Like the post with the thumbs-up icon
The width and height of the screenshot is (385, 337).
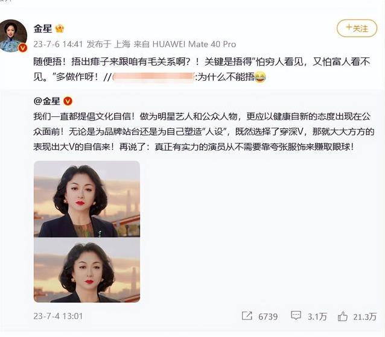[x=343, y=316]
